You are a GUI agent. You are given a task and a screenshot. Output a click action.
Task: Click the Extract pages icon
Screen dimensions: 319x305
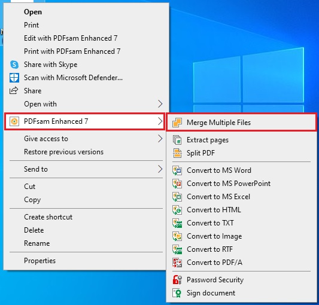pyautogui.click(x=177, y=140)
